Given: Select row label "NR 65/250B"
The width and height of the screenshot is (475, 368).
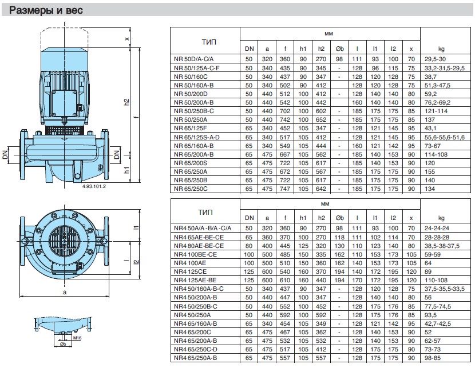Looking at the screenshot, I should coord(191,180).
